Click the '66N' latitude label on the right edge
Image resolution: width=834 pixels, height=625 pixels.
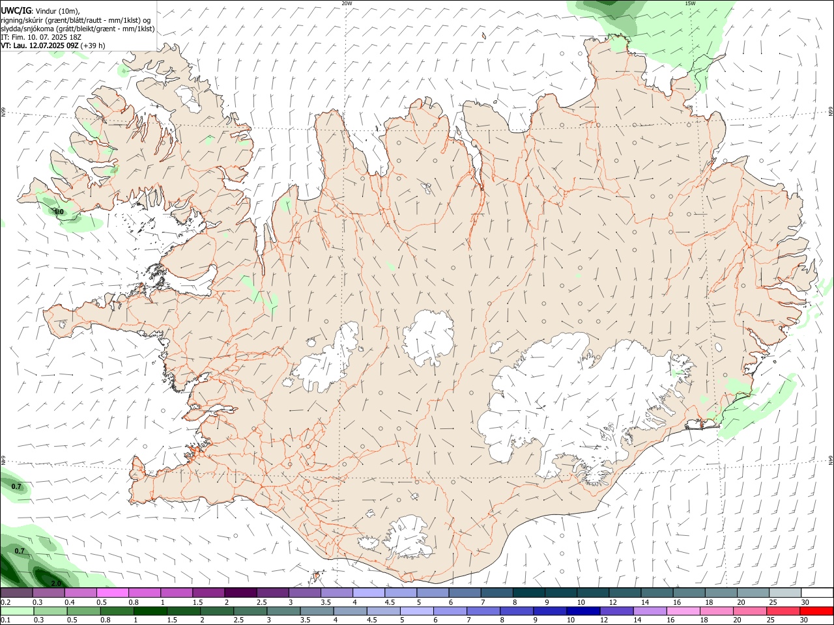click(x=831, y=111)
